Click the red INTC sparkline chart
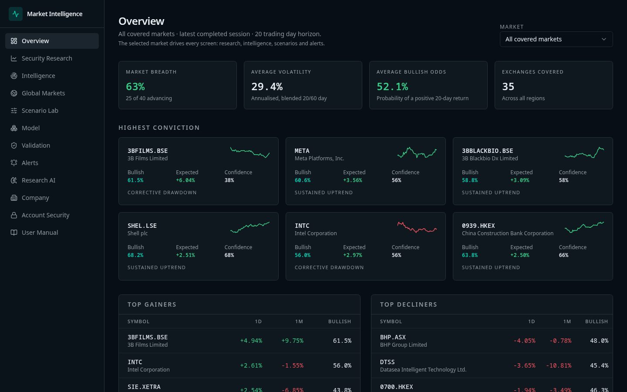 (x=417, y=227)
